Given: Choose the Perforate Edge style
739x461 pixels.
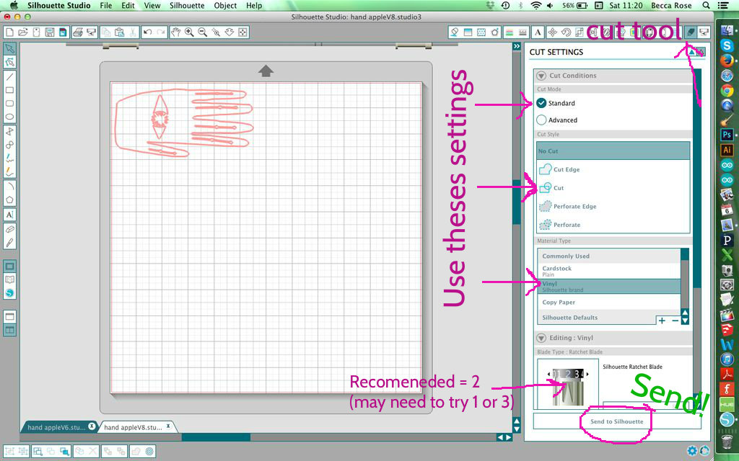Looking at the screenshot, I should (x=613, y=206).
